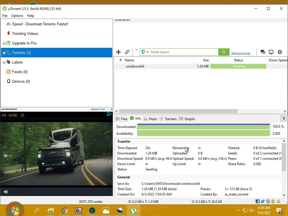Screen dimensions: 288x216
Task: Switch to the Files tab
Action: (x=121, y=119)
